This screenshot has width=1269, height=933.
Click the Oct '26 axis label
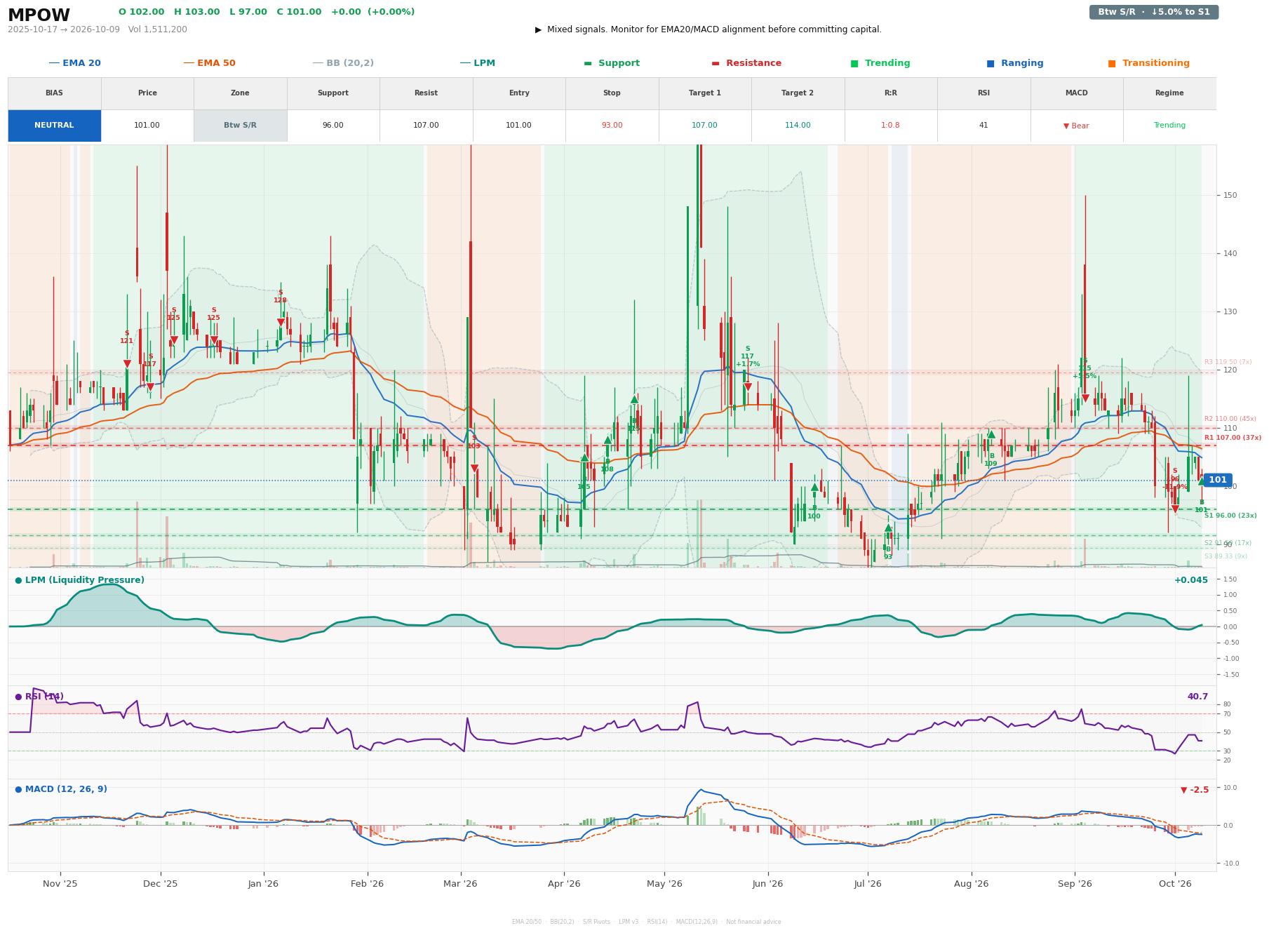(1175, 884)
